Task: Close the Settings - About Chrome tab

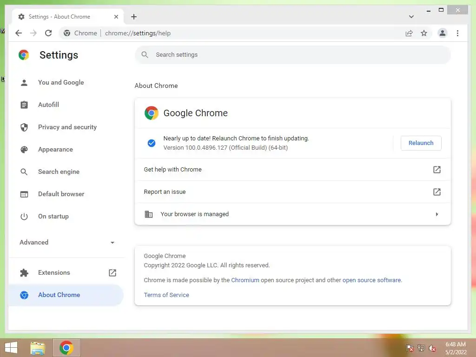Action: [116, 17]
